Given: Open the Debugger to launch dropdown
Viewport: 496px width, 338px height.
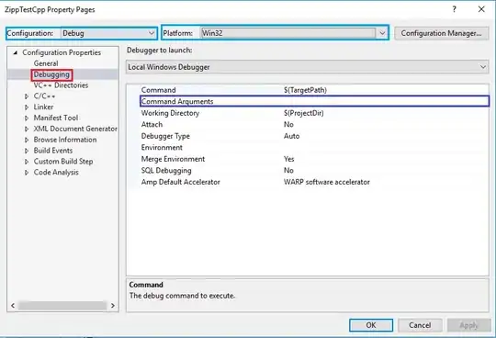Looking at the screenshot, I should click(x=307, y=67).
